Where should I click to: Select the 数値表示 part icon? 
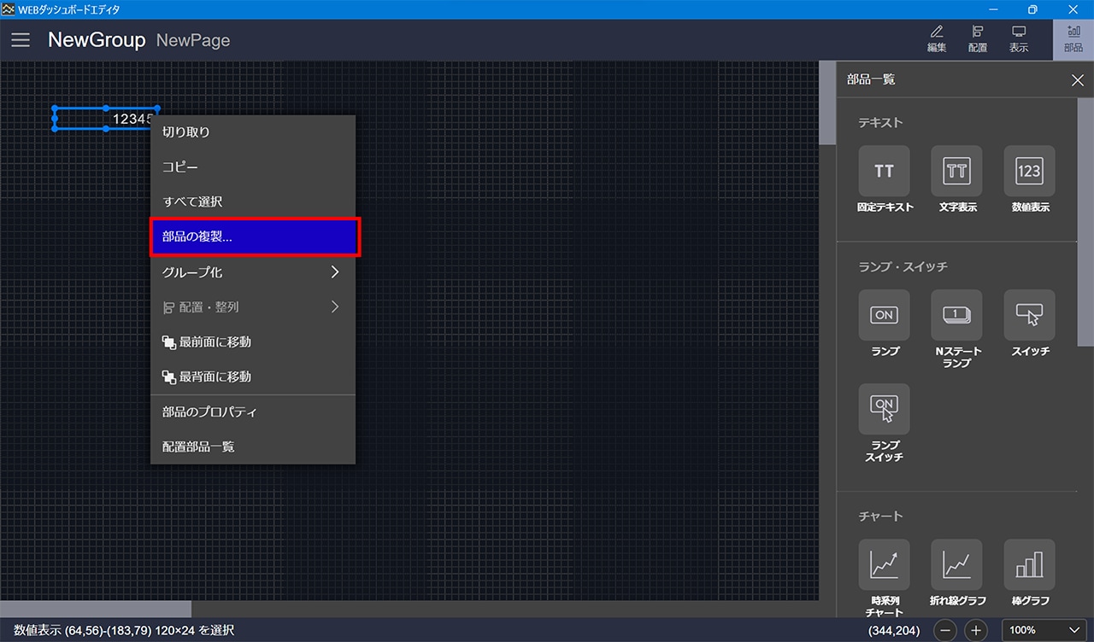coord(1029,172)
